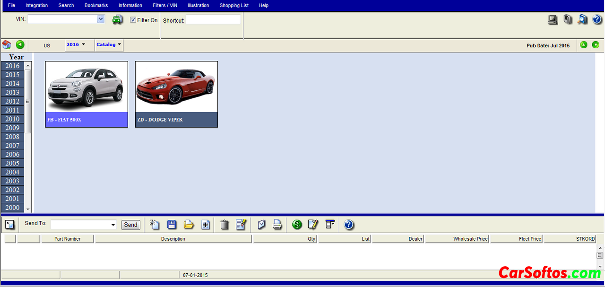Click the Send button
The width and height of the screenshot is (605, 287).
point(131,225)
